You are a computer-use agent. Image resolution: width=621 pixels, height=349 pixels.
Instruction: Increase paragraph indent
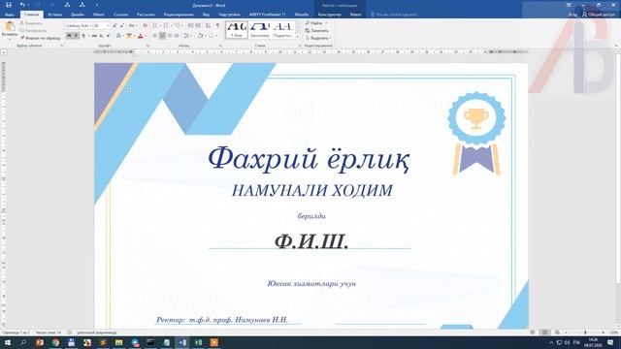[198, 26]
